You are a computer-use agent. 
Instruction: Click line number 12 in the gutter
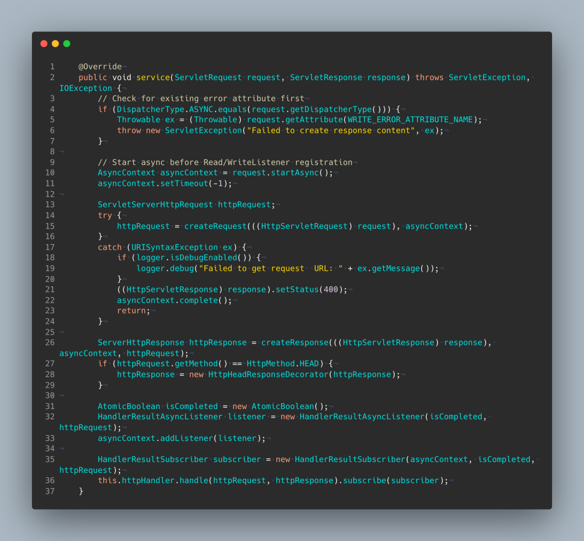50,195
